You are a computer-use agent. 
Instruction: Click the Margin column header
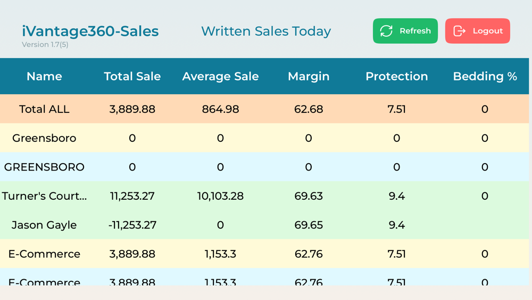[x=309, y=76]
